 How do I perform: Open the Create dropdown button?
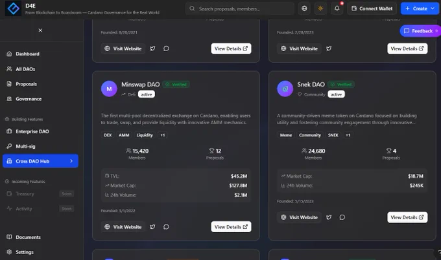[420, 8]
